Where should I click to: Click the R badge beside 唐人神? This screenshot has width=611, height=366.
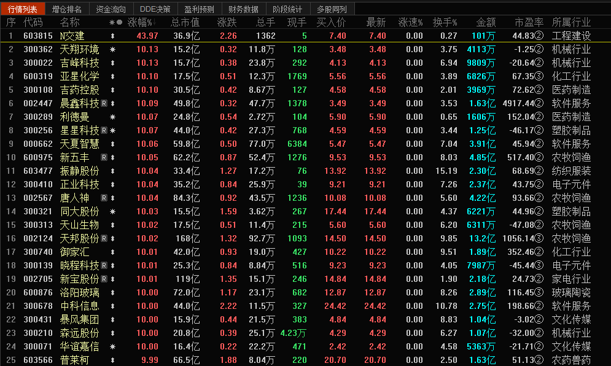point(104,198)
